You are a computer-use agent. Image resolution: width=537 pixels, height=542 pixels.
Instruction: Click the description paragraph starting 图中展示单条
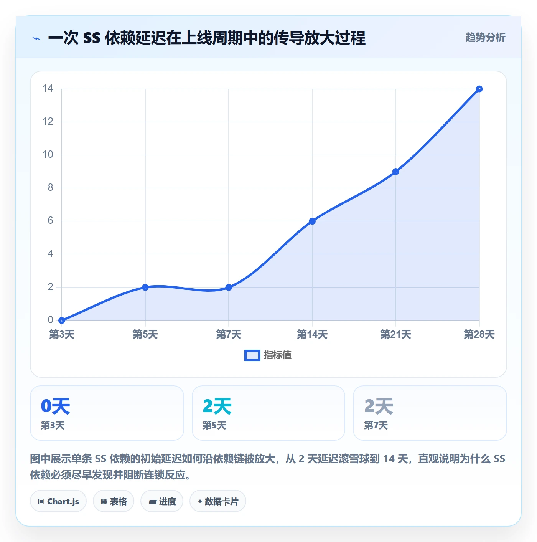coord(268,467)
